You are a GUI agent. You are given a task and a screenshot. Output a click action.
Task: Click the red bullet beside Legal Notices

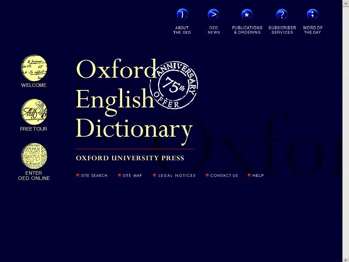tap(155, 176)
